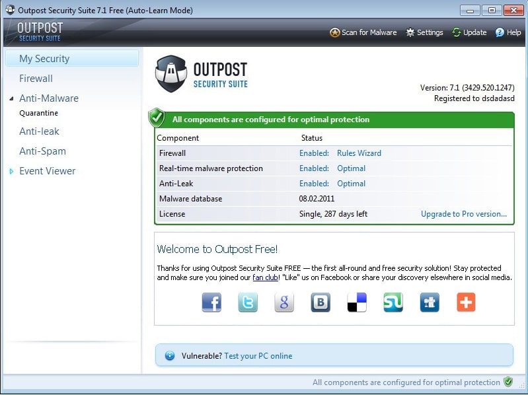The image size is (528, 395).
Task: Click the Status column header
Action: click(312, 138)
